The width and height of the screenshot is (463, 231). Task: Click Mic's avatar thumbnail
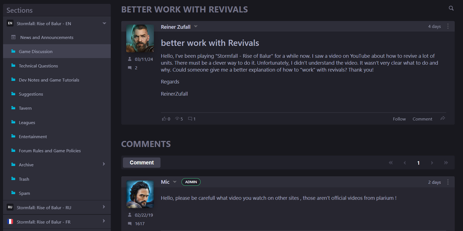(x=140, y=194)
